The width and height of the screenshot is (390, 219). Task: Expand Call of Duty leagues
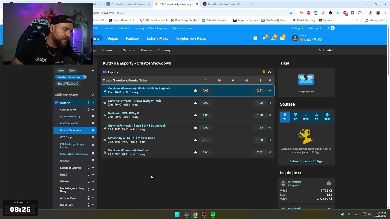coord(93,205)
